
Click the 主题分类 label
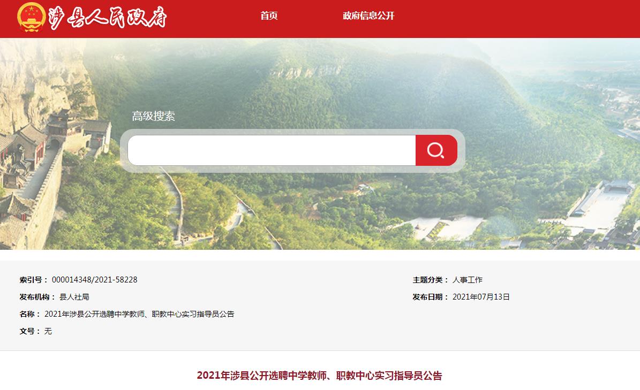pyautogui.click(x=430, y=280)
